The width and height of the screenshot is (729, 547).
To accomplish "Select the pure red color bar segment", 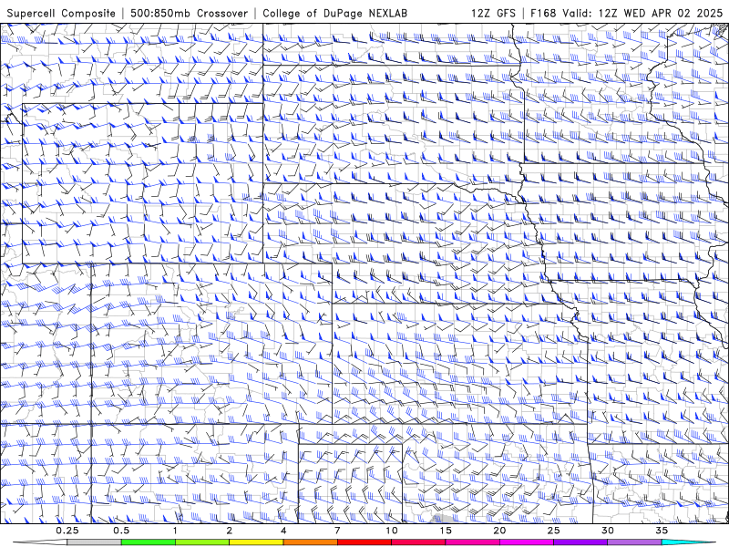I will [x=364, y=542].
